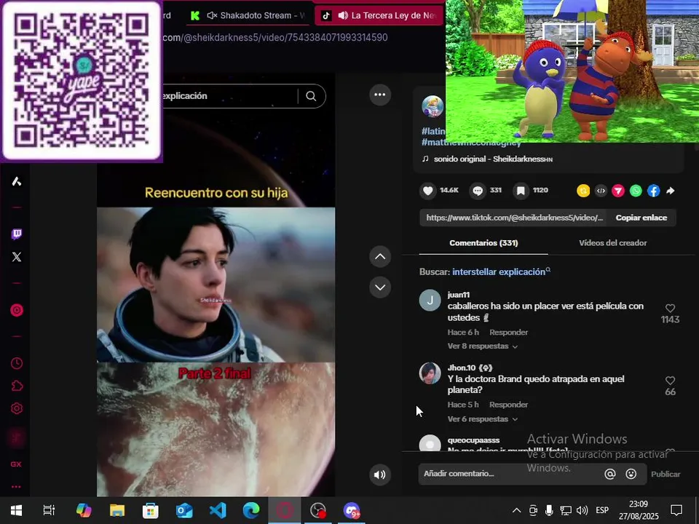
Task: Click username juan11
Action: [x=458, y=295]
